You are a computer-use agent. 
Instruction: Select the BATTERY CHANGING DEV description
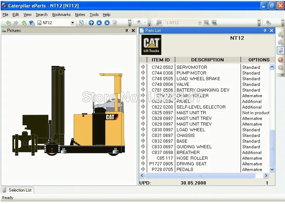[203, 90]
